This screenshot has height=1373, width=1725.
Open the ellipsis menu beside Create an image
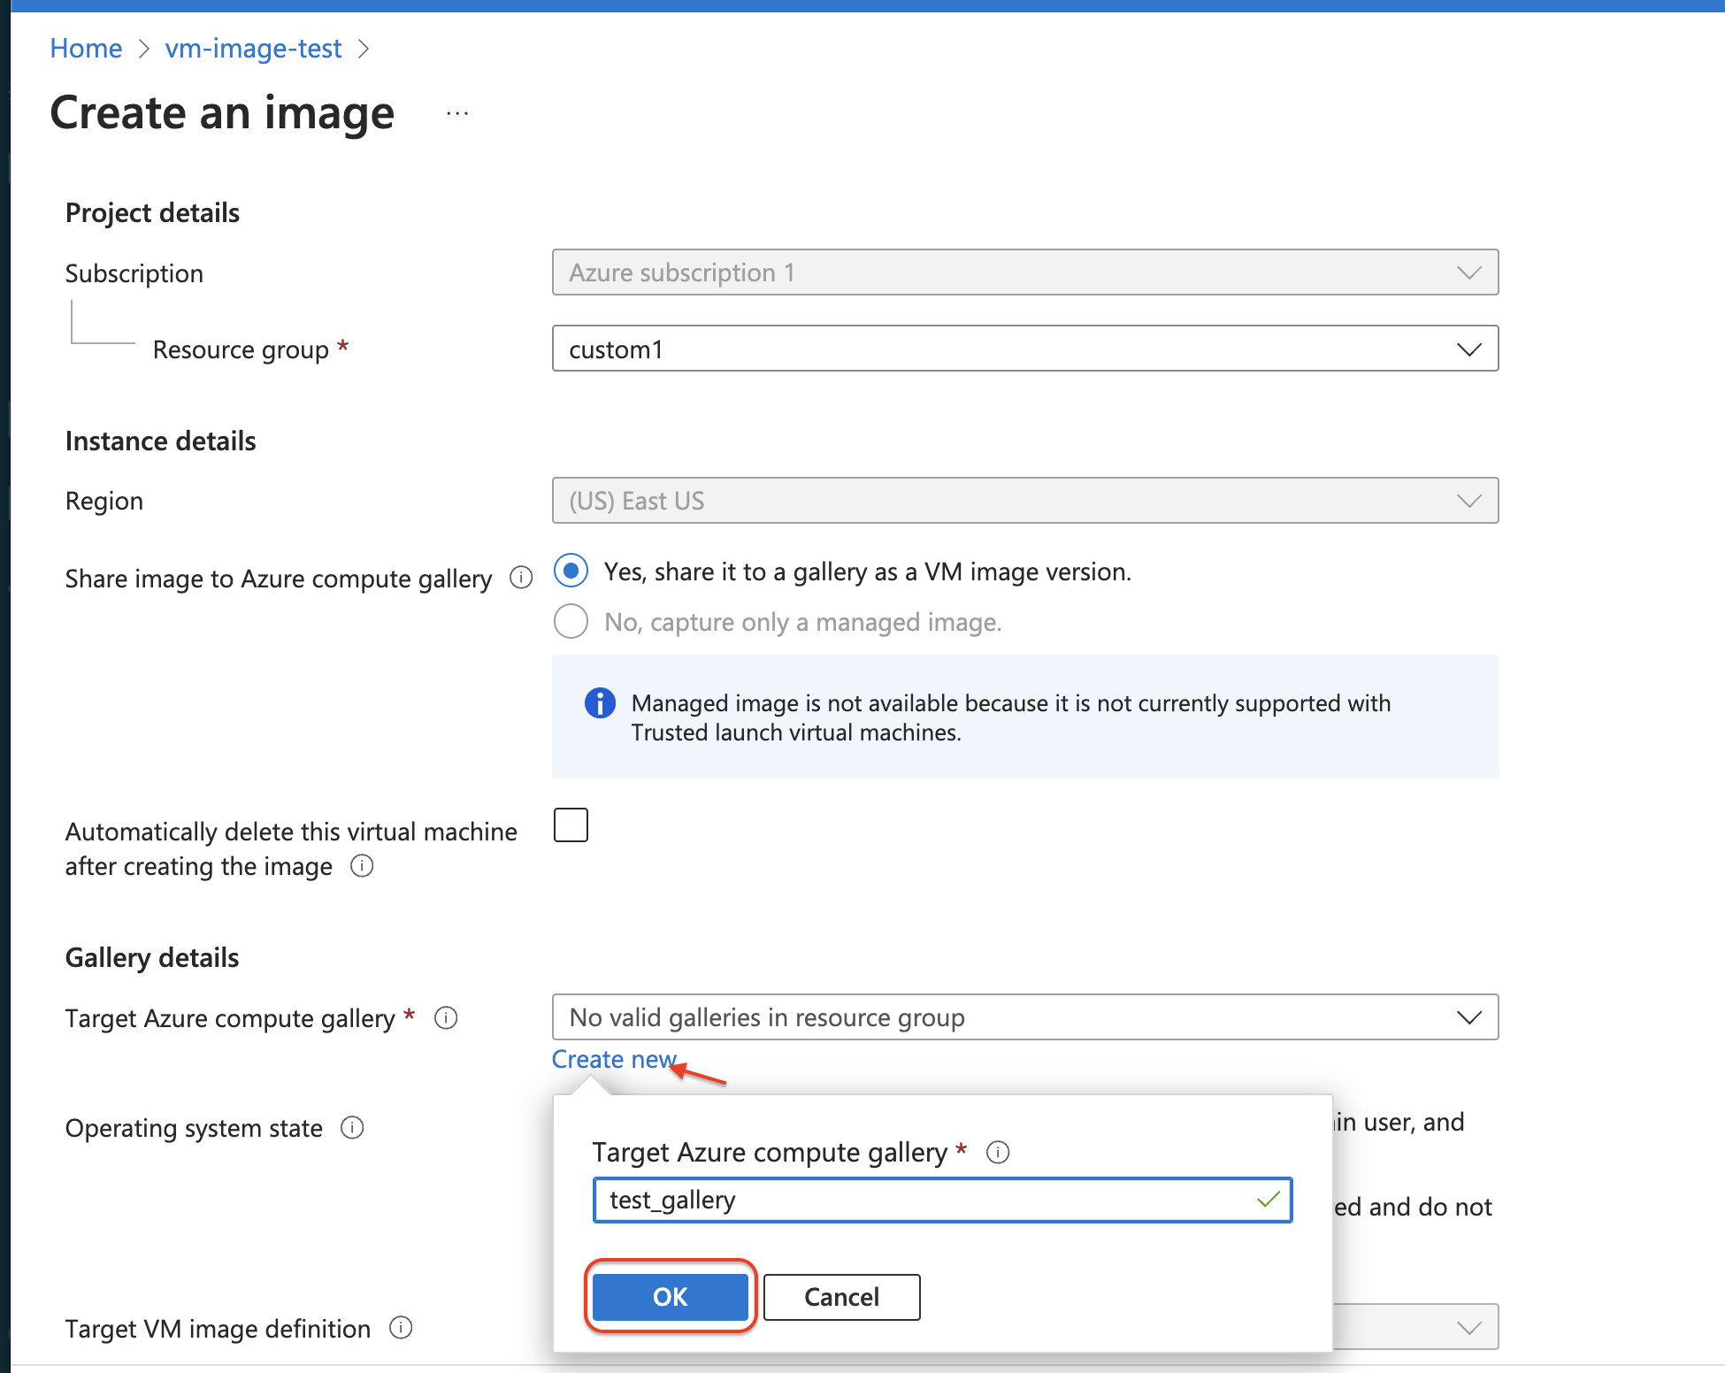coord(457,113)
